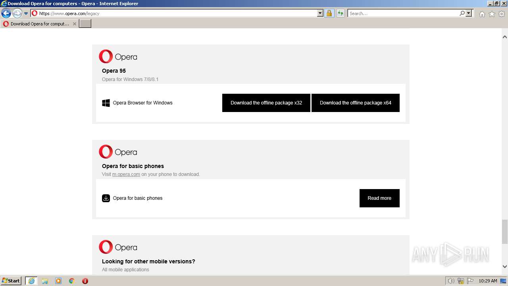The height and width of the screenshot is (286, 508).
Task: Click the volume speaker tray icon
Action: pyautogui.click(x=451, y=281)
